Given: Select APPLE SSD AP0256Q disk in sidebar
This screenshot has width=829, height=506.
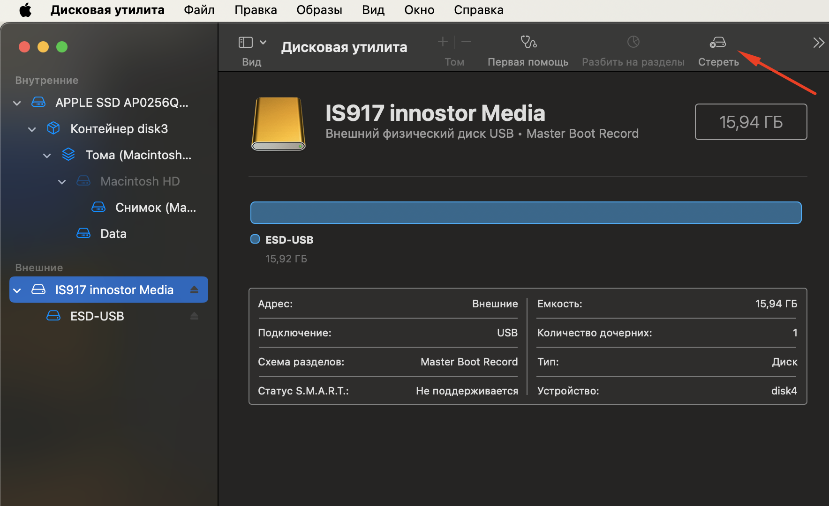Looking at the screenshot, I should 109,103.
